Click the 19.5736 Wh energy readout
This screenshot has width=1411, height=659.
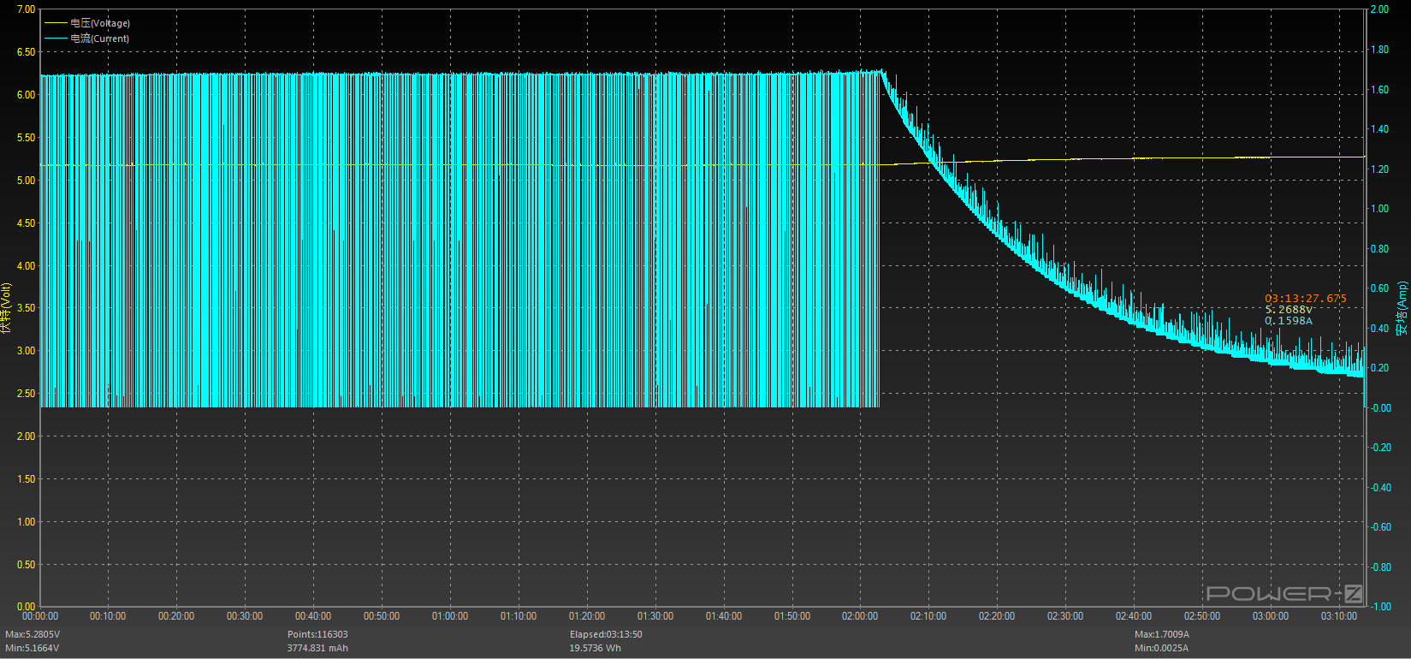pyautogui.click(x=596, y=648)
